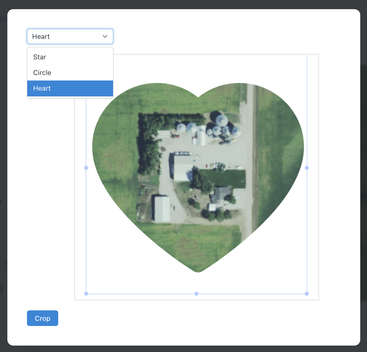Grab the left-middle crop handle
The image size is (367, 352).
pyautogui.click(x=86, y=168)
